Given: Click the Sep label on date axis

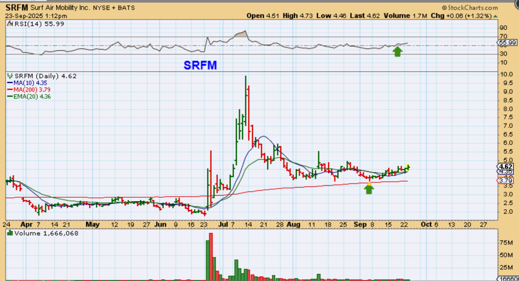Looking at the screenshot, I should 360,225.
